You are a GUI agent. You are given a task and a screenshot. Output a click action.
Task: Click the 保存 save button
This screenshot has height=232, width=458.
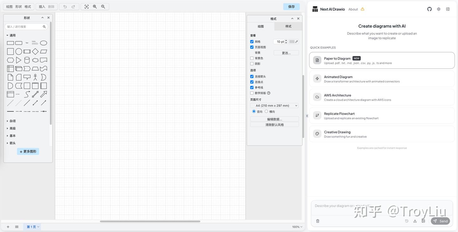click(291, 7)
